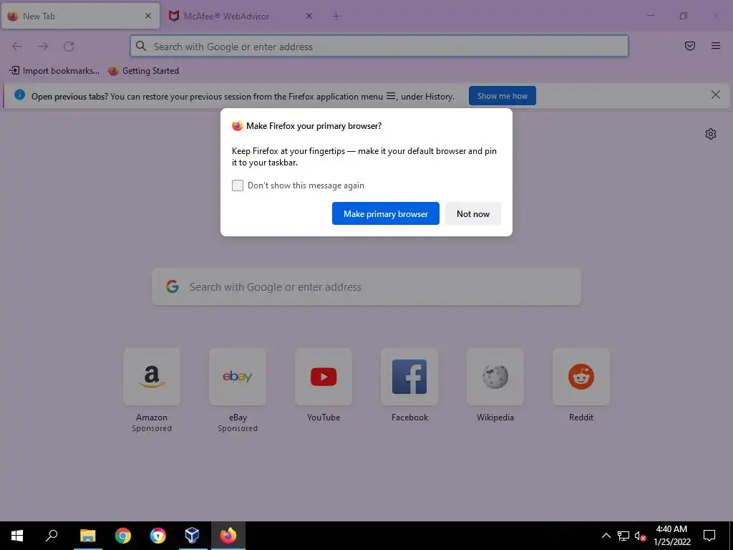The height and width of the screenshot is (550, 733).
Task: Click the back navigation arrow
Action: point(17,47)
